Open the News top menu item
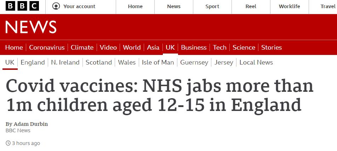Image resolution: width=337 pixels, height=151 pixels. point(174,6)
